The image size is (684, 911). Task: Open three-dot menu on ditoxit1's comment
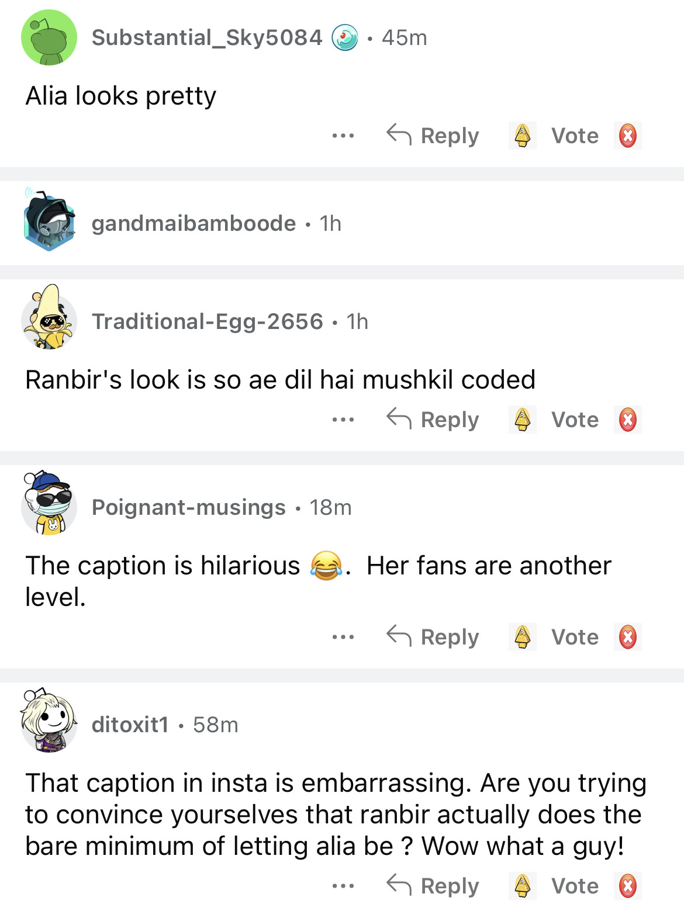pyautogui.click(x=343, y=886)
